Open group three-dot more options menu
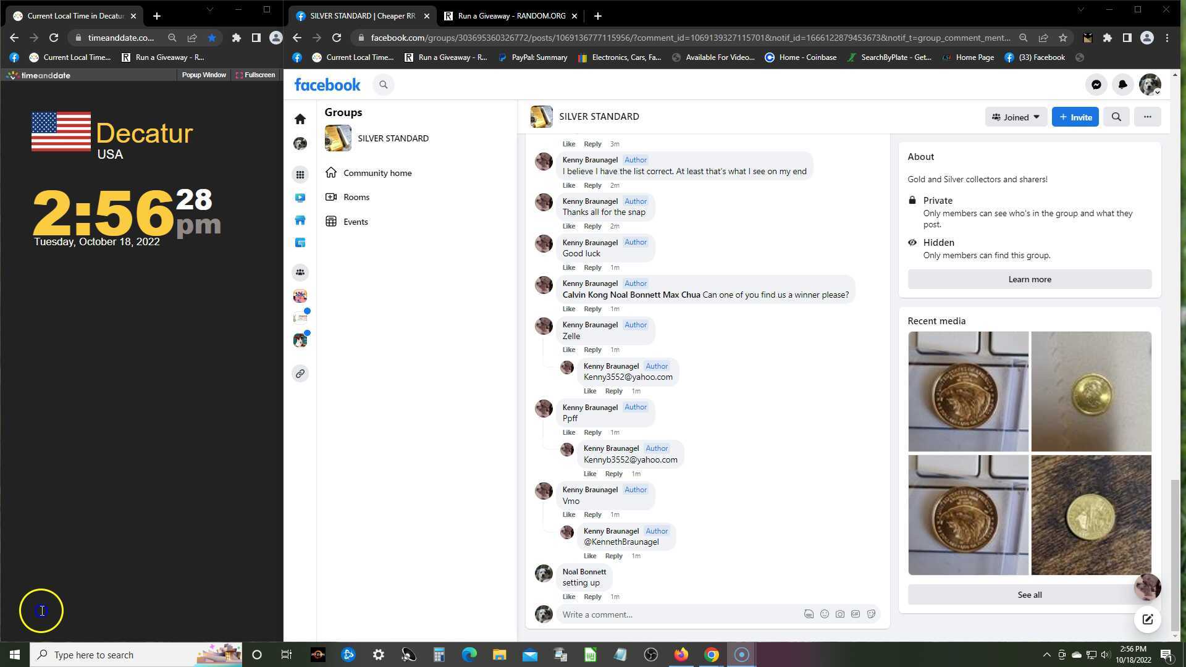Screen dimensions: 1186x667 1147,117
